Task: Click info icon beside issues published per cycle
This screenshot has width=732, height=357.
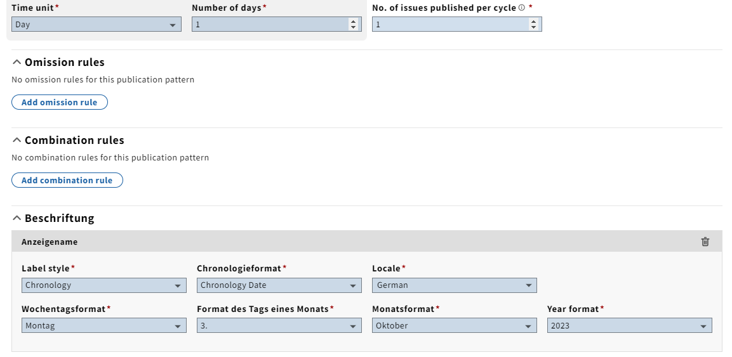Action: [522, 8]
